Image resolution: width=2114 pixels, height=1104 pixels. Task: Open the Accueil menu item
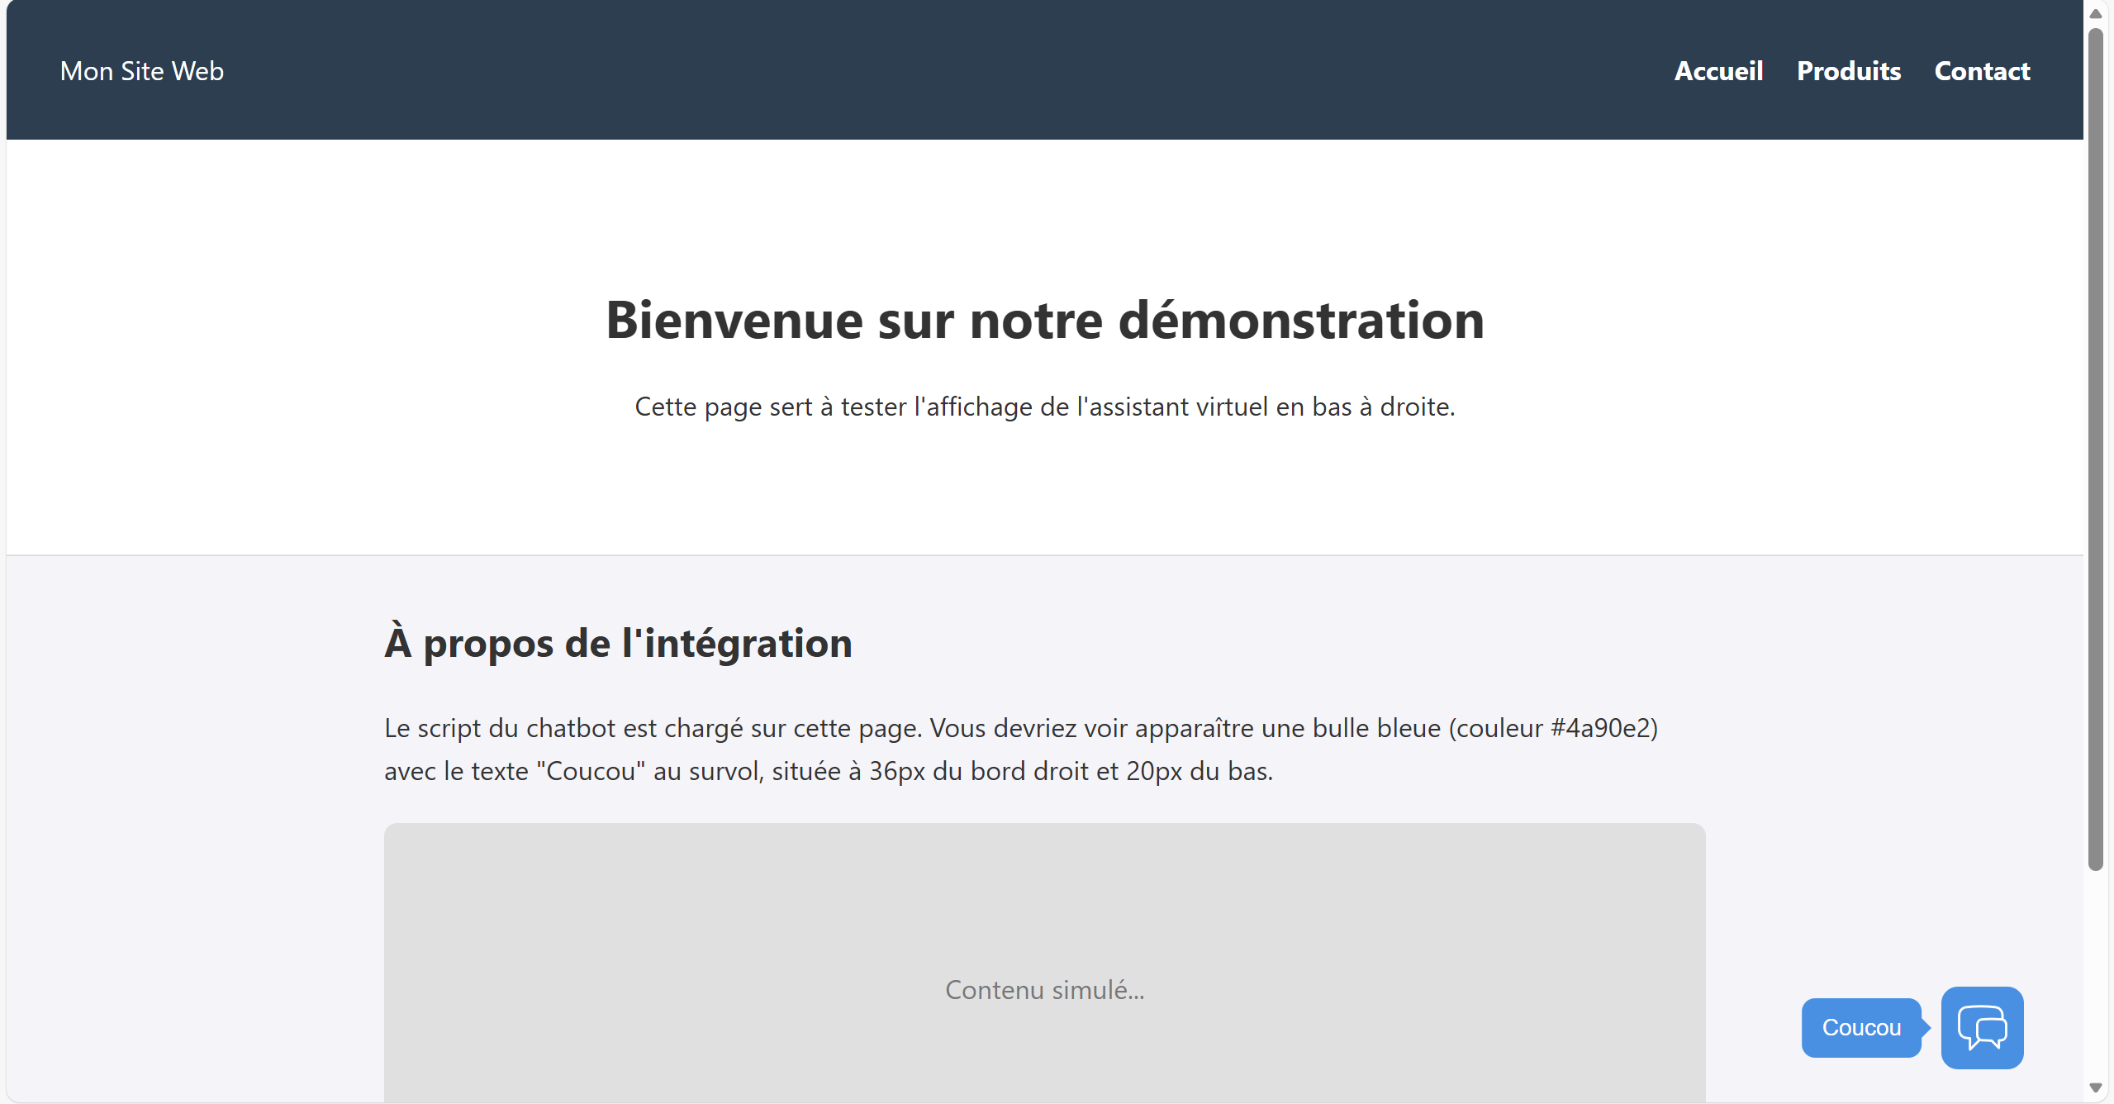pos(1717,71)
